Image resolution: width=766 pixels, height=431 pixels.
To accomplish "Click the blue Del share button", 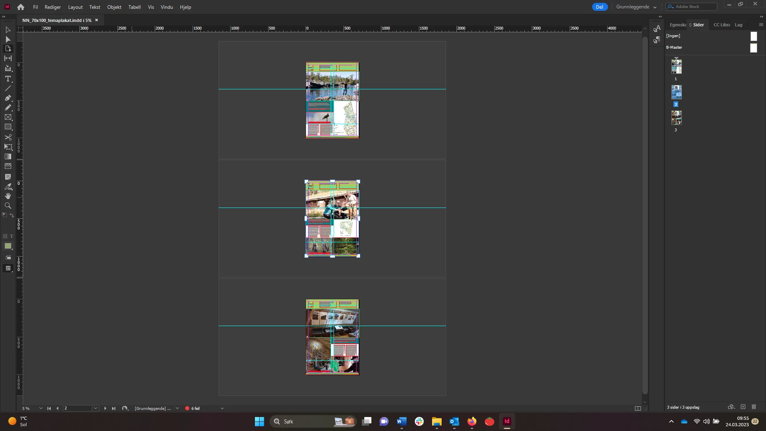I will point(599,7).
